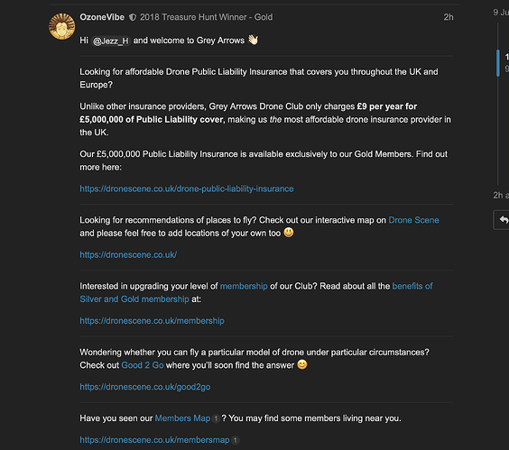Open the dronescene.co.uk/good2go URL
This screenshot has width=509, height=450.
[145, 387]
